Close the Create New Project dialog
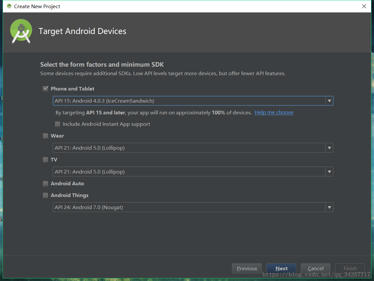374x281 pixels. tap(364, 6)
